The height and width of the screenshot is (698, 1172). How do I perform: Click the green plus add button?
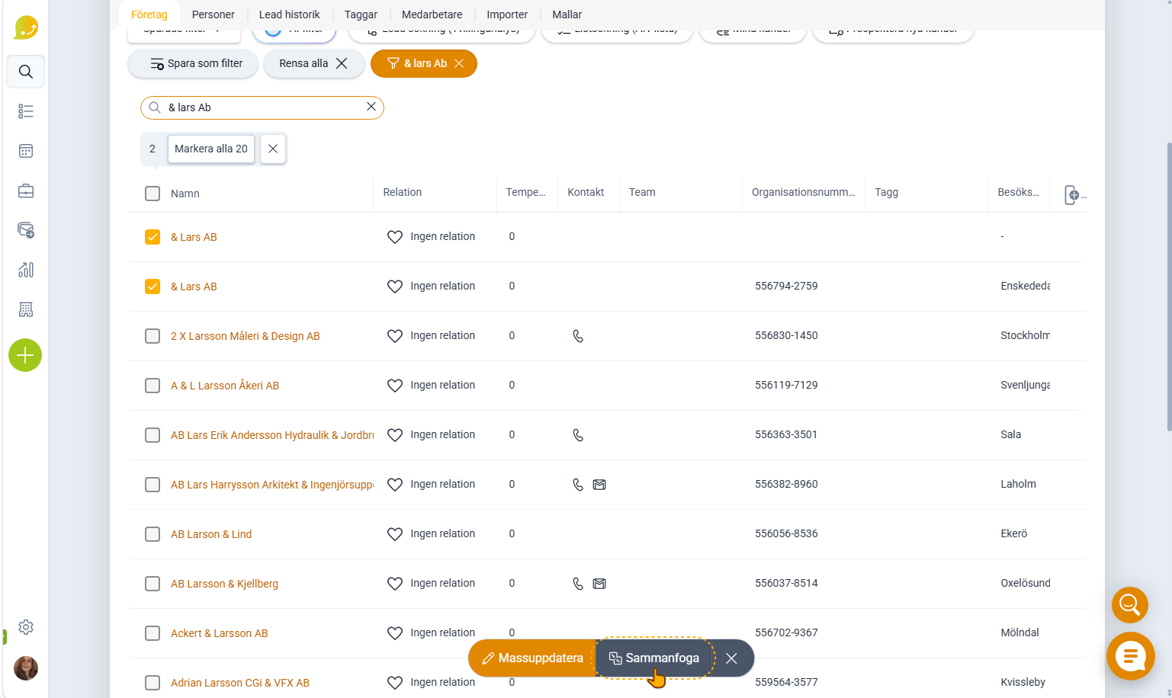click(25, 355)
